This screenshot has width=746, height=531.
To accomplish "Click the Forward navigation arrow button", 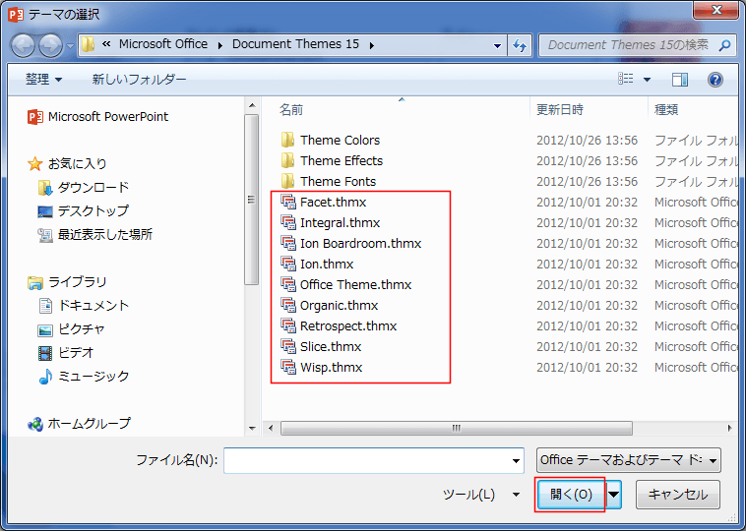I will click(50, 45).
